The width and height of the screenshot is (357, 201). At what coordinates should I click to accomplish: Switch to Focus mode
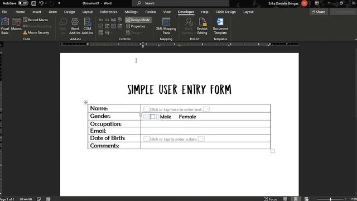271,199
